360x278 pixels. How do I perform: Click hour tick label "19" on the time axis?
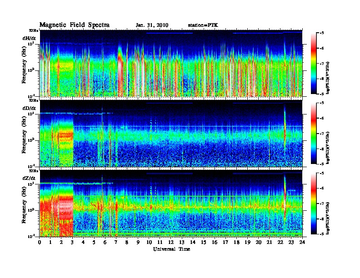[247, 243]
